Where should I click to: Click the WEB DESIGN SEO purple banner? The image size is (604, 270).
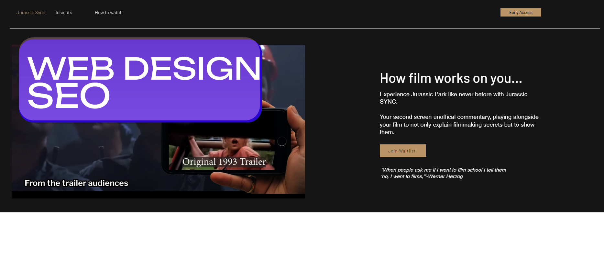click(140, 80)
